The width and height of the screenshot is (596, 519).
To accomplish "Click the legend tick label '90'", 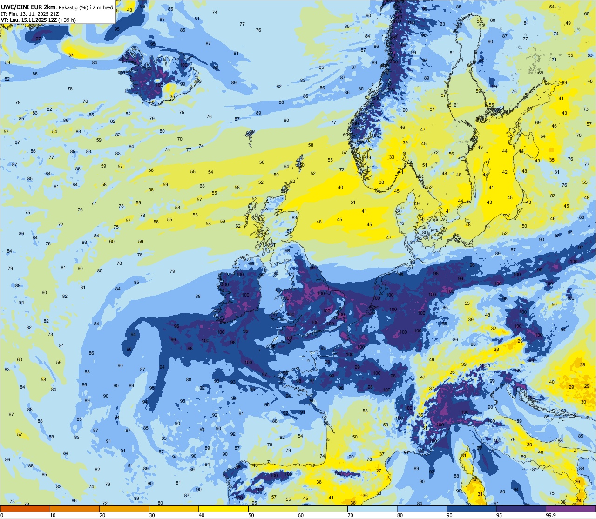I will (449, 515).
